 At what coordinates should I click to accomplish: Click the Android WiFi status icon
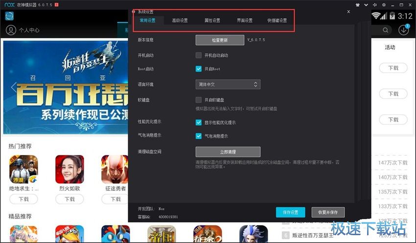point(375,16)
